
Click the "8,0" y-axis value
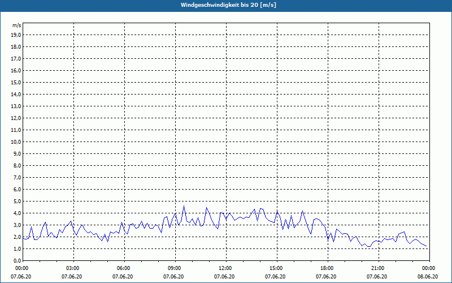pyautogui.click(x=17, y=165)
